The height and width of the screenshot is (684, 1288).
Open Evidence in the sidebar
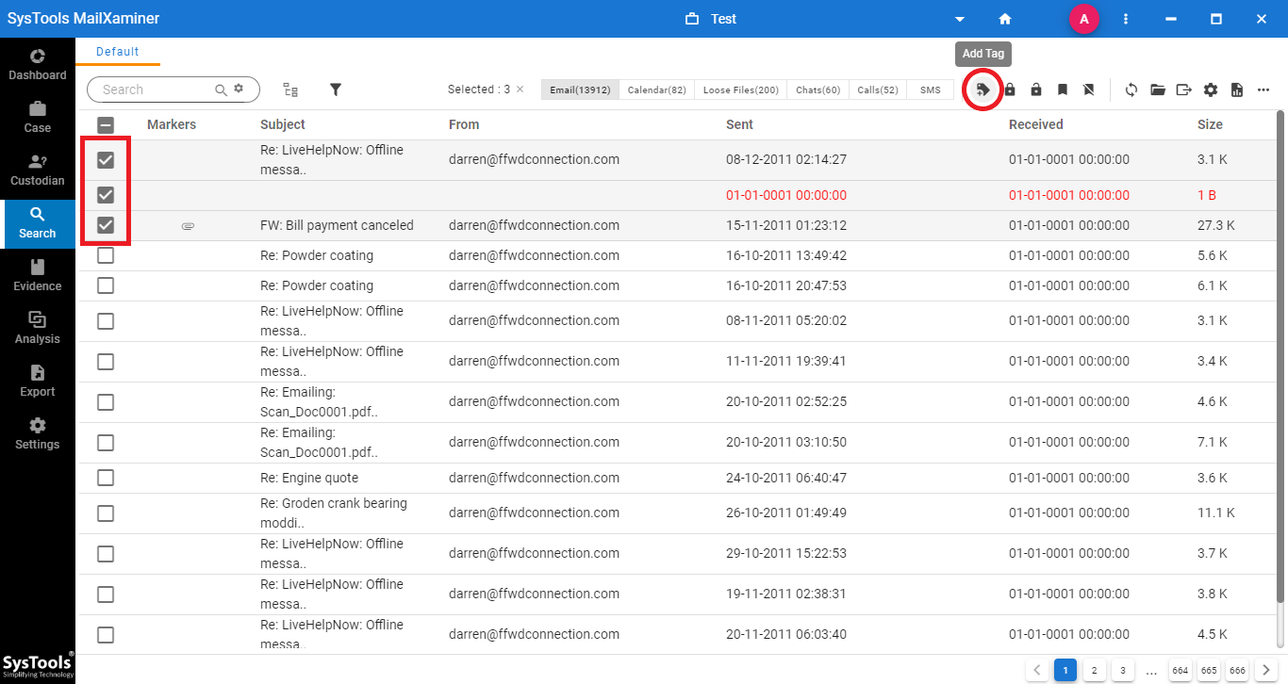click(x=38, y=275)
